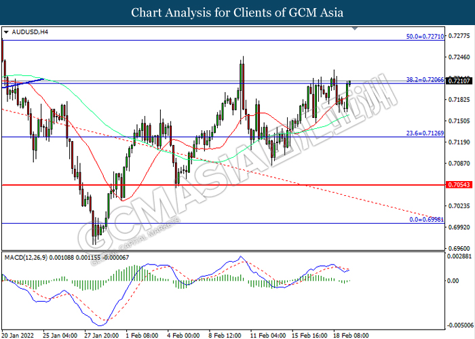Click the chart shift triangle marker at top
Screen dimensions: 475x339
(x=355, y=28)
